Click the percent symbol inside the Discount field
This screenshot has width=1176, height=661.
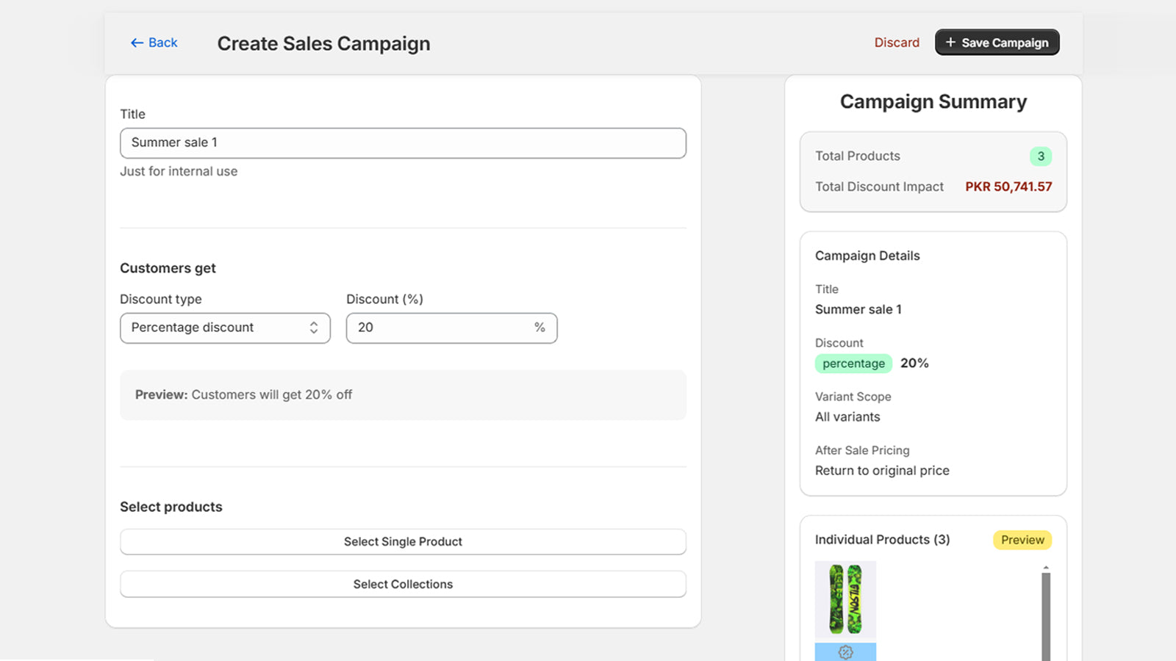[x=540, y=328]
